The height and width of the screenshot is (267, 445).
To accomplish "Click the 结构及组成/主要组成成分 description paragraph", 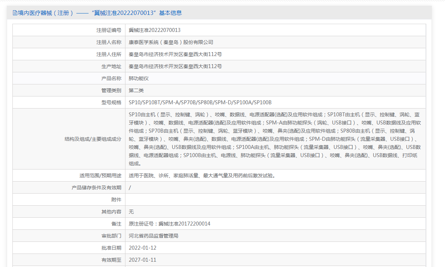I will coord(275,139).
